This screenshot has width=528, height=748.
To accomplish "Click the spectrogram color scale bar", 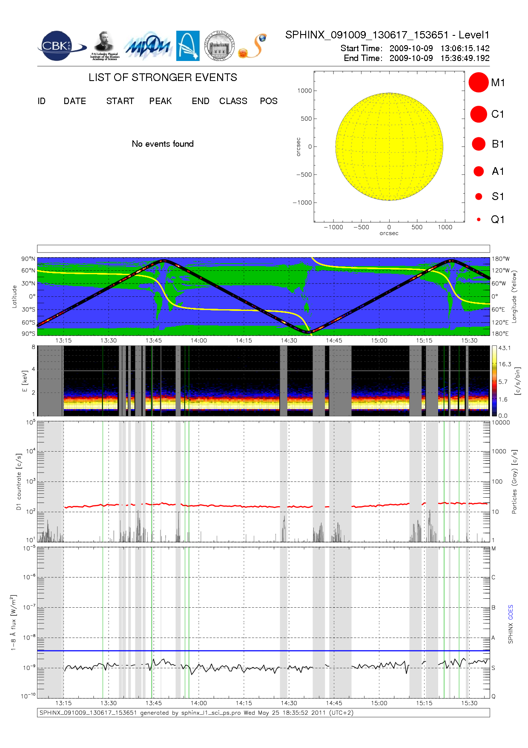I will click(494, 381).
